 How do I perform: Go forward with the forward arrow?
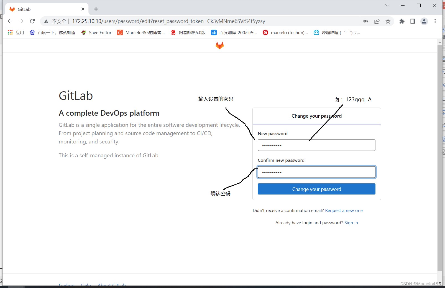click(21, 21)
